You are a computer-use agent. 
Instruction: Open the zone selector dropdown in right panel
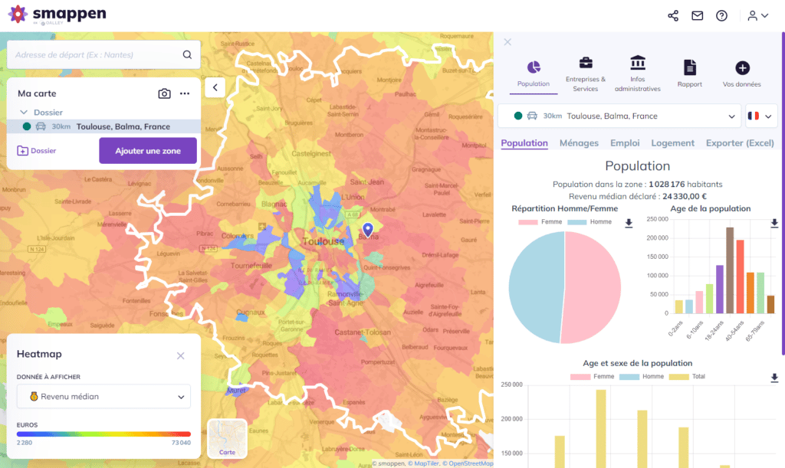click(619, 116)
